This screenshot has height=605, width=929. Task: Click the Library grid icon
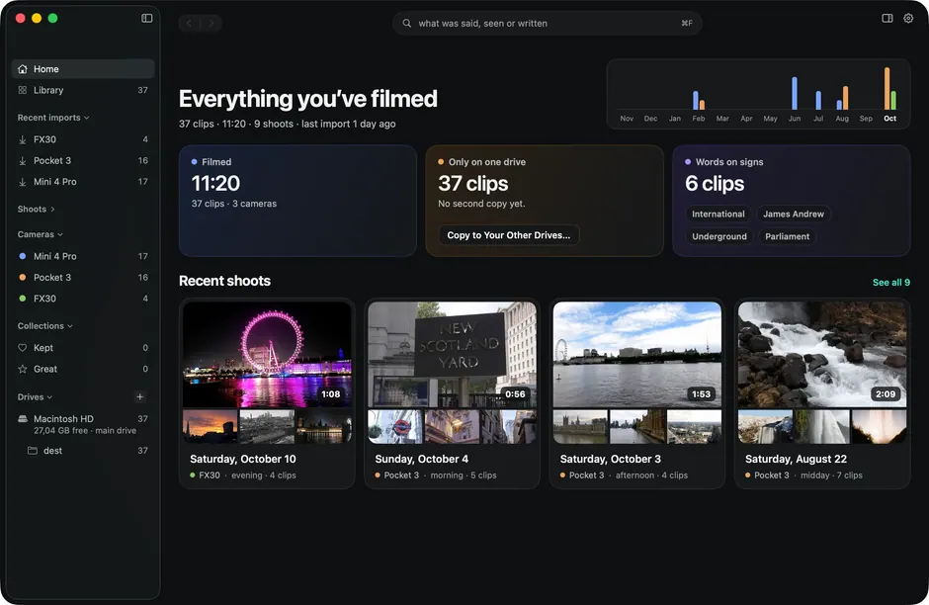pos(23,90)
